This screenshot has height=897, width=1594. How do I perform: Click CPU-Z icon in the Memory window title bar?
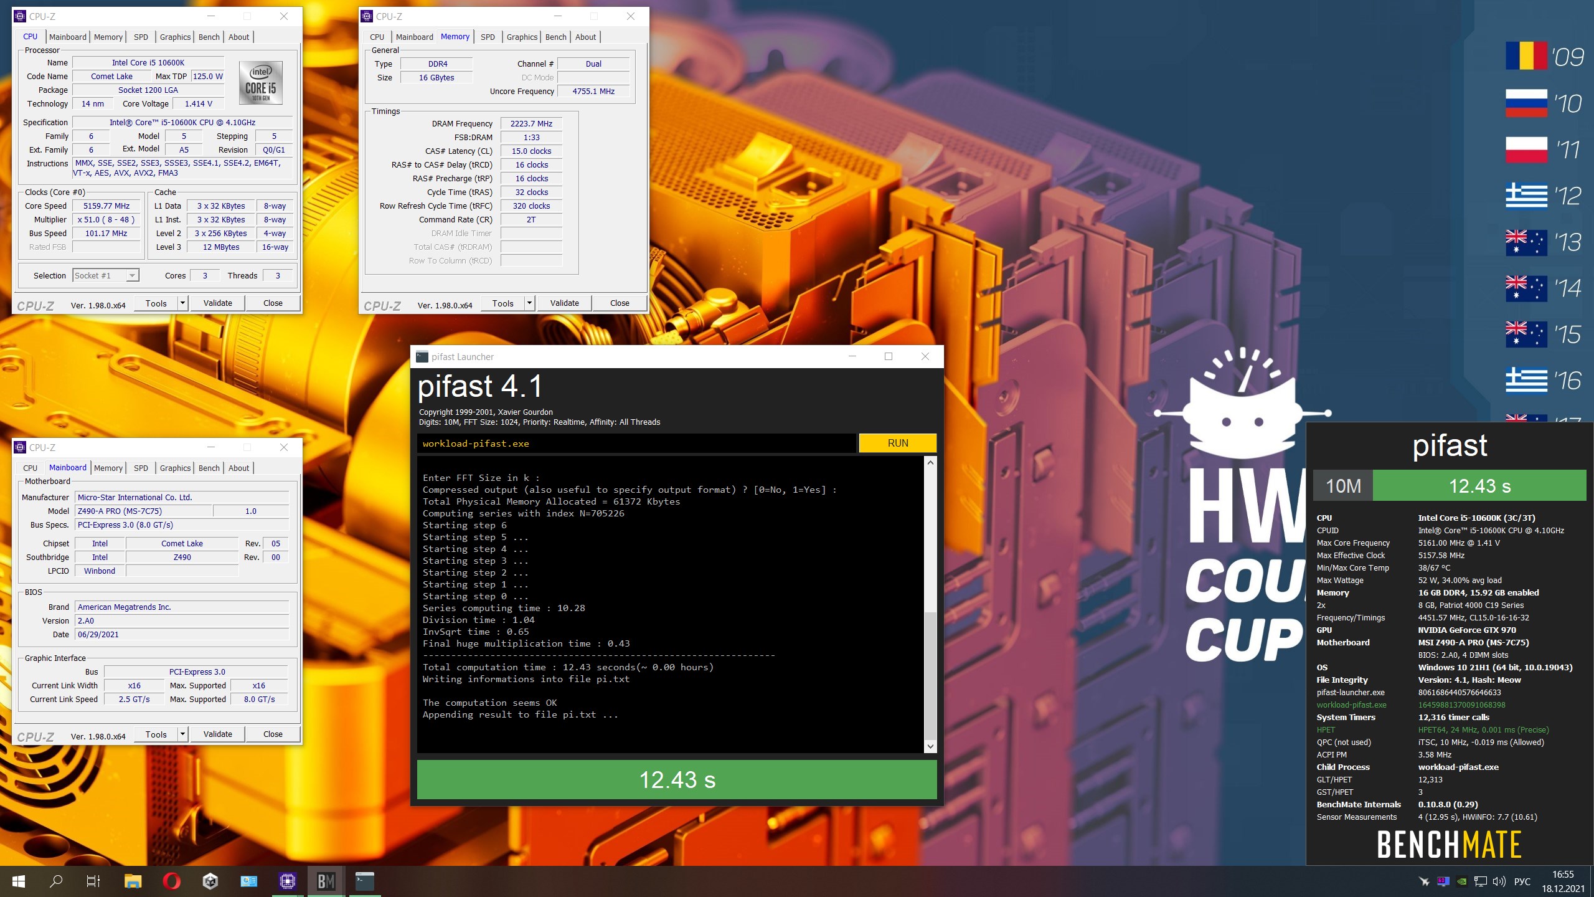pos(367,16)
